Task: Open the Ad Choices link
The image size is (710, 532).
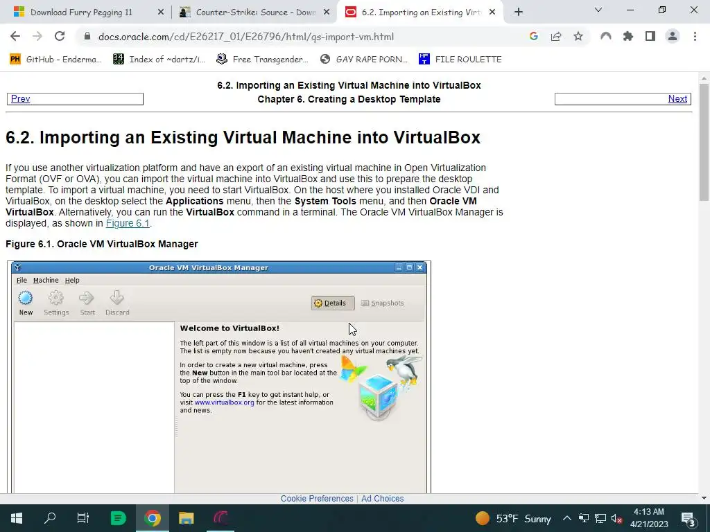Action: (382, 499)
